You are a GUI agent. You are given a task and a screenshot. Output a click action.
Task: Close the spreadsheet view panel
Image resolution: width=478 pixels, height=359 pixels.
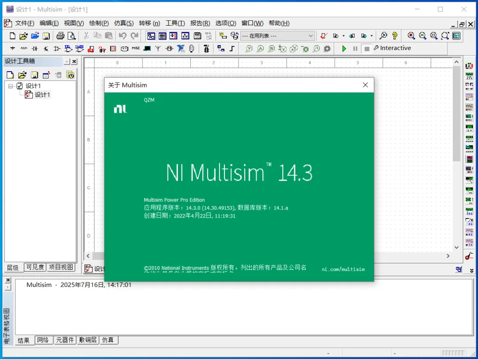8,280
